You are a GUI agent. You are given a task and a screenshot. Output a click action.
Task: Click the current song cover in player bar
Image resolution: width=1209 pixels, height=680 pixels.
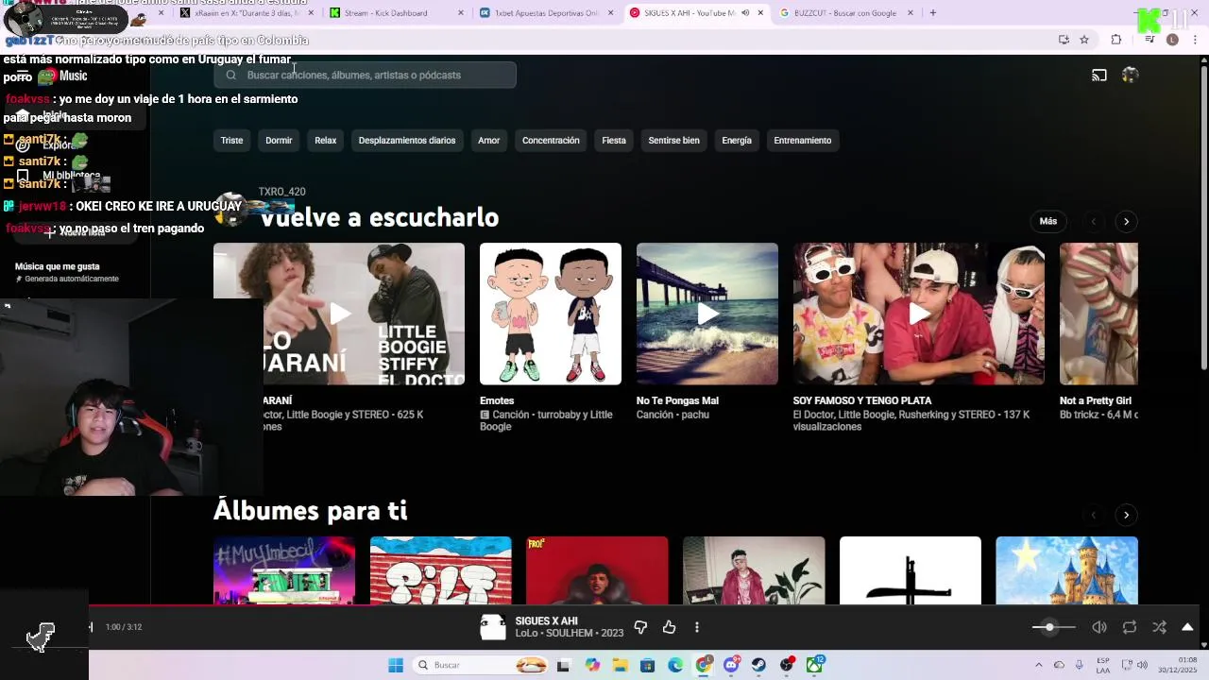coord(493,627)
